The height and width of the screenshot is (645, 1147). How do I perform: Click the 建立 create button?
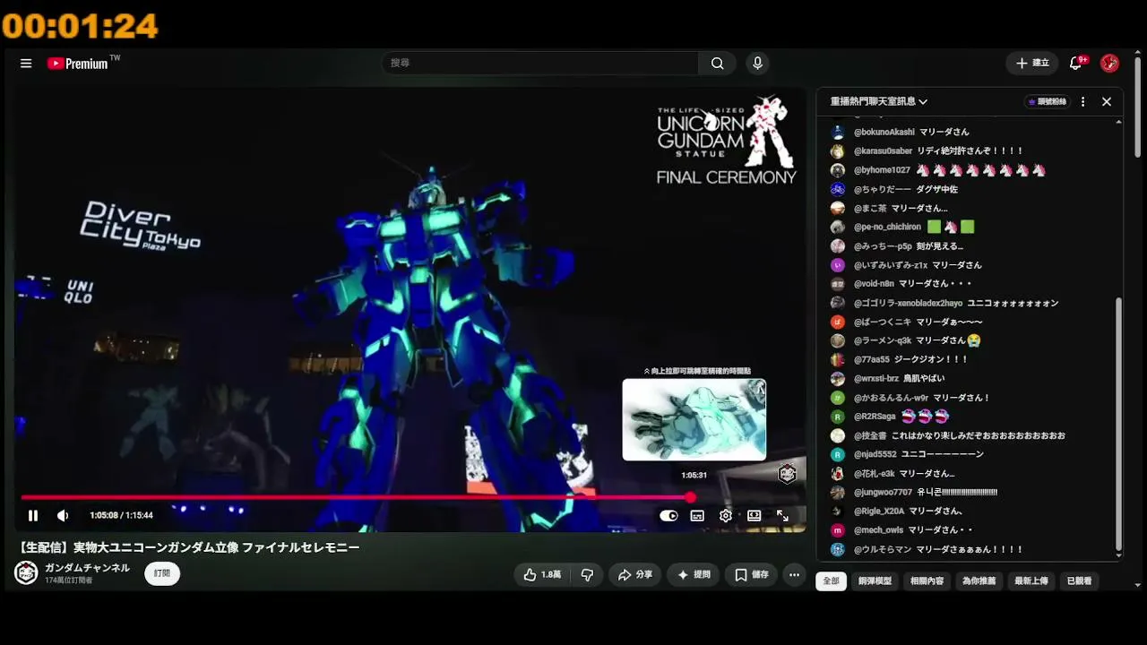[1032, 64]
